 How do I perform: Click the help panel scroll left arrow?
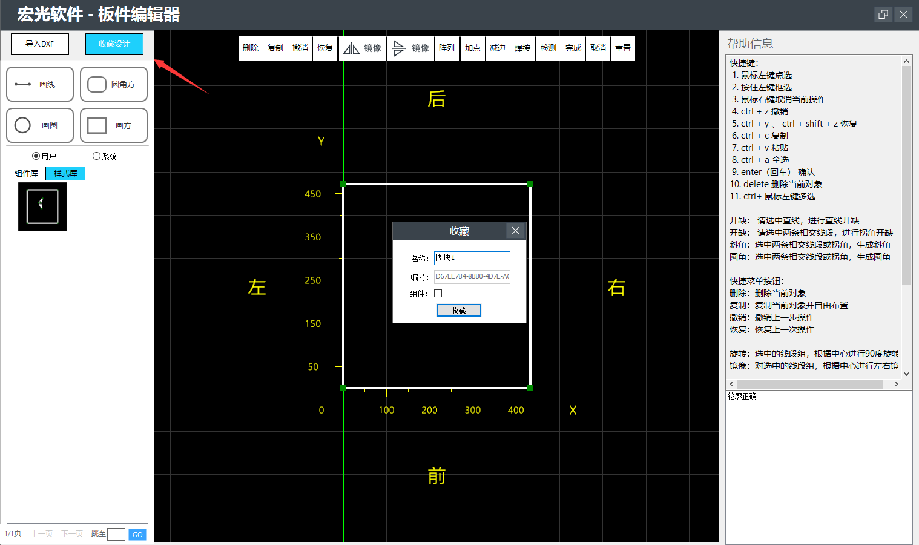pos(731,384)
